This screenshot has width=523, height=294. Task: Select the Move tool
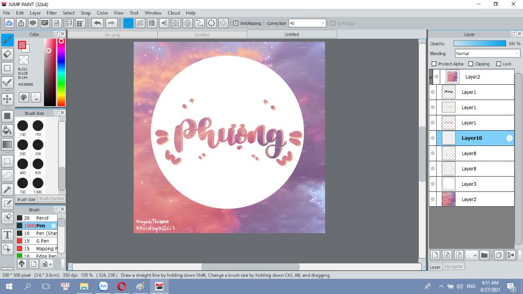[7, 99]
